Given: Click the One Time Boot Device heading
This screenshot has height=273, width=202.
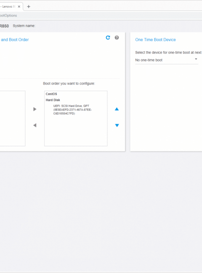Looking at the screenshot, I should pos(155,40).
